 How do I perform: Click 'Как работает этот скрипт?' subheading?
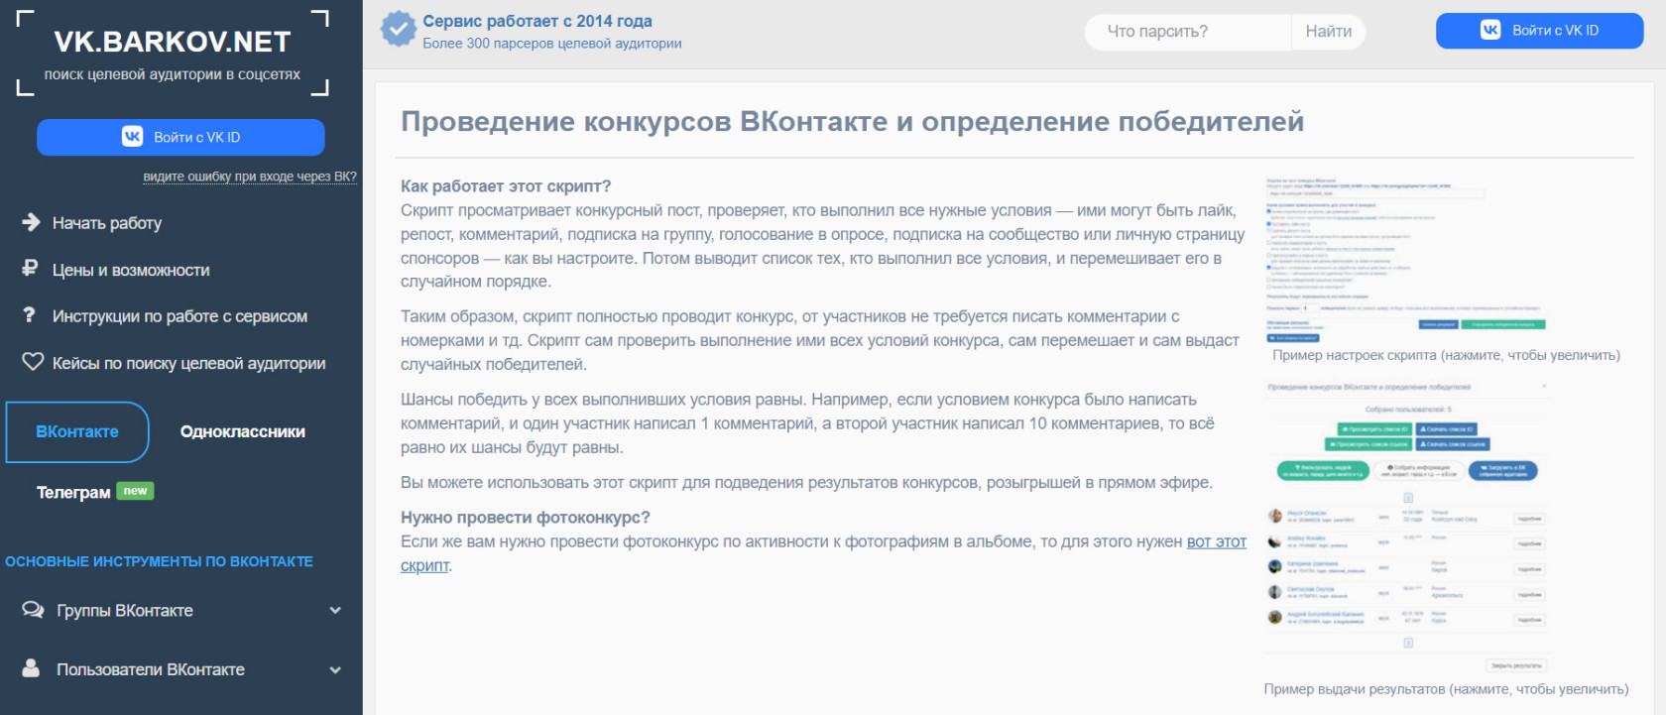[506, 186]
